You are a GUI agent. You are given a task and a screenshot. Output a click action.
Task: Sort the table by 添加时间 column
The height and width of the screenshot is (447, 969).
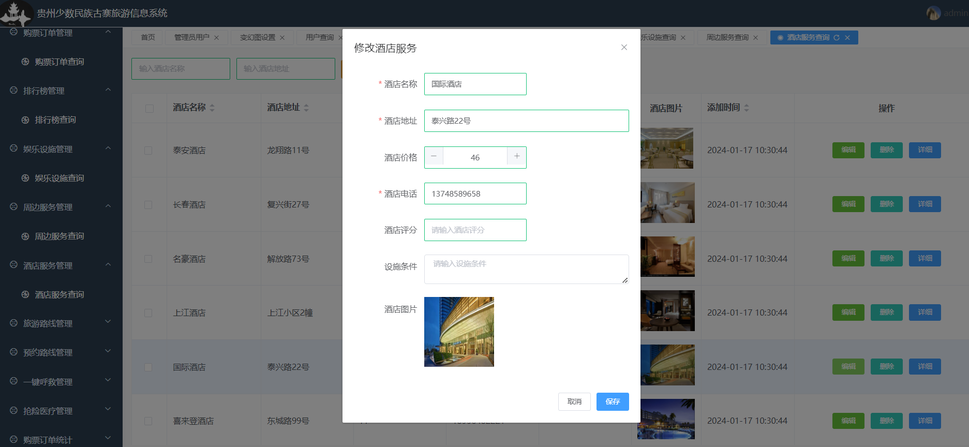tap(747, 108)
